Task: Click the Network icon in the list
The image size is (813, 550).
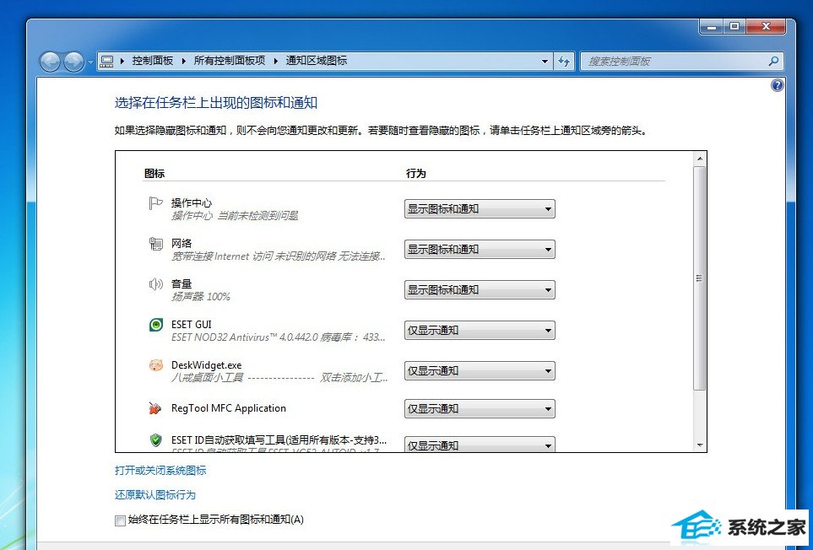Action: click(155, 244)
